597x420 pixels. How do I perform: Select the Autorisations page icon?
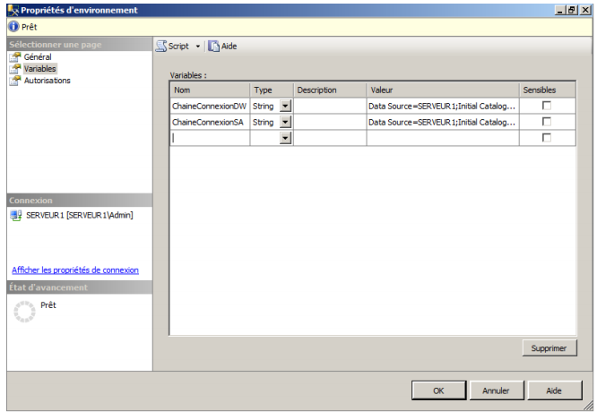pos(15,81)
